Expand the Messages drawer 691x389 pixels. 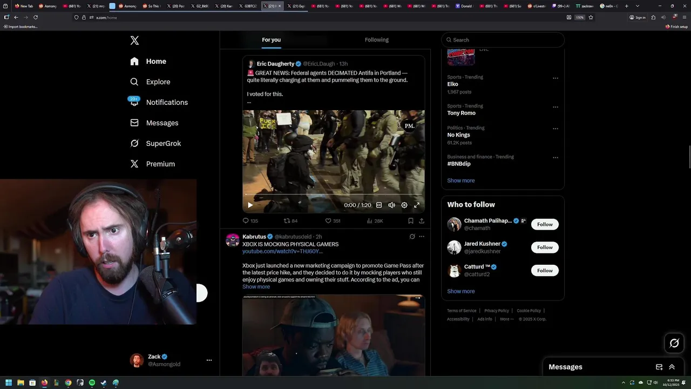(672, 367)
